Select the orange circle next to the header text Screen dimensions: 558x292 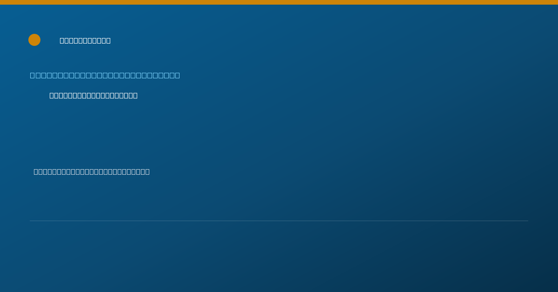[34, 40]
